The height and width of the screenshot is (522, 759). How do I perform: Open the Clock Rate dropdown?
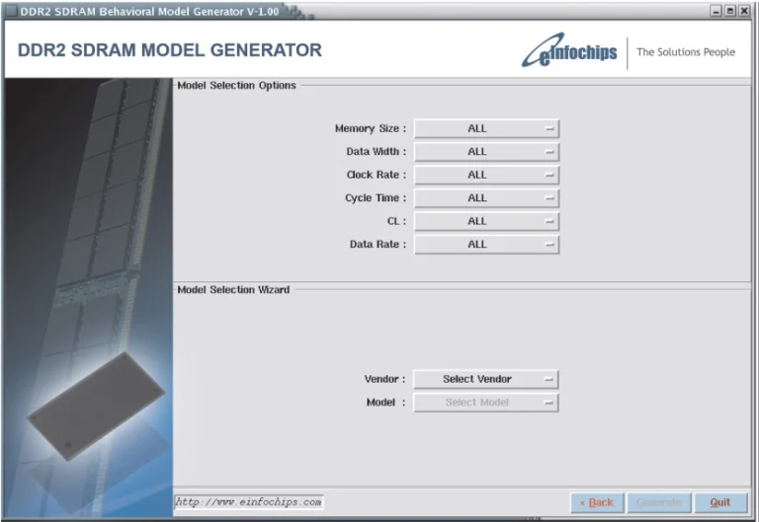click(x=486, y=175)
